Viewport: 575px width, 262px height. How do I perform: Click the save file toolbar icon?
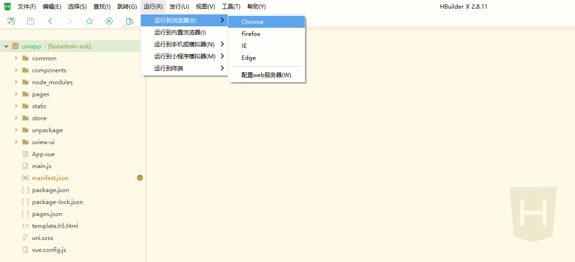pyautogui.click(x=31, y=21)
